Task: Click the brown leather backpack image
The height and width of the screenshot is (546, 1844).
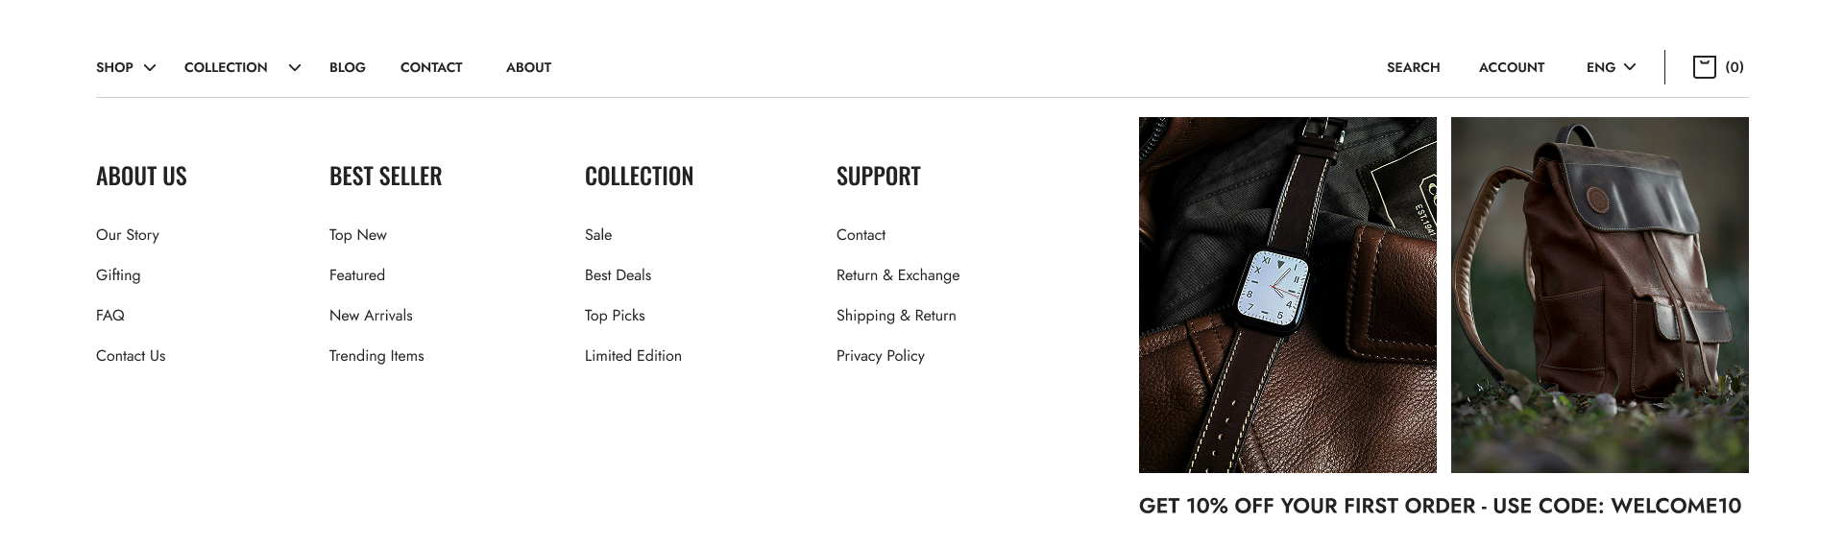Action: [x=1600, y=295]
